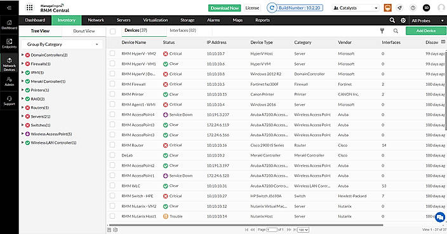
Task: Open the Maps menu
Action: (237, 20)
